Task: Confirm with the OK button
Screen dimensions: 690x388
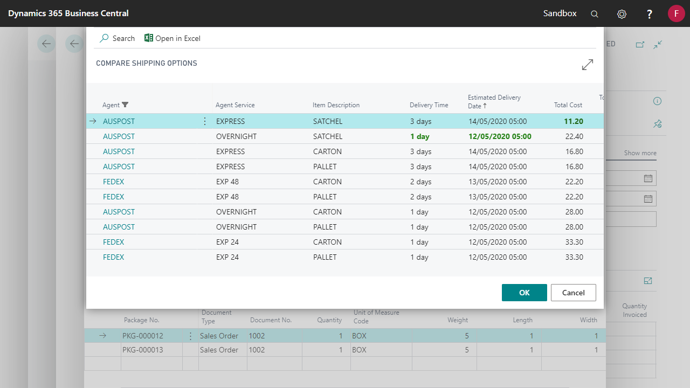Action: pos(525,293)
